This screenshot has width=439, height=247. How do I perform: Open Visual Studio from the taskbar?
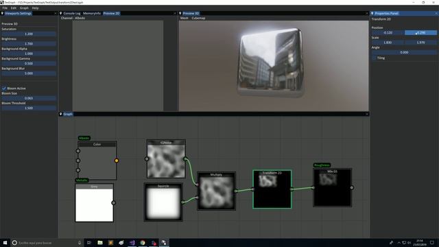tap(132, 243)
